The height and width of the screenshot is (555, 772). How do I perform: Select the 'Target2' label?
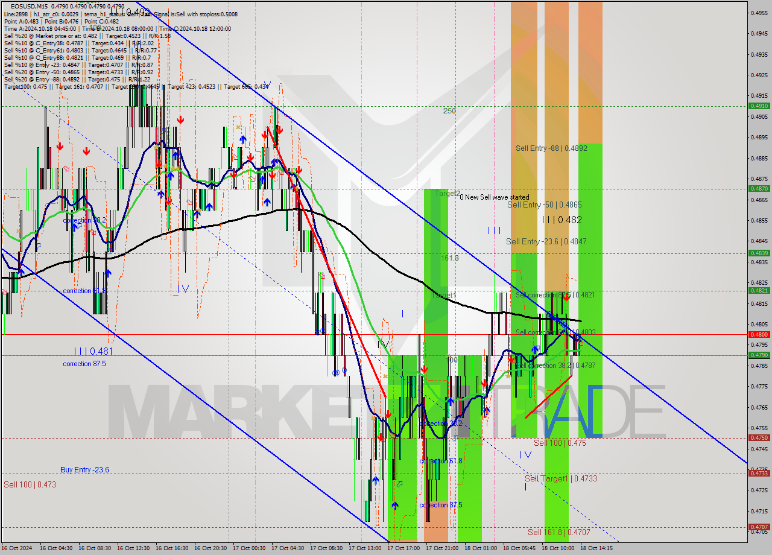pos(448,194)
